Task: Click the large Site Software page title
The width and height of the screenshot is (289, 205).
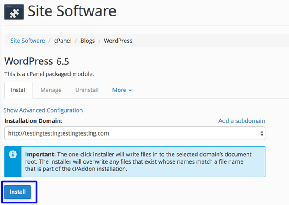Action: (72, 11)
